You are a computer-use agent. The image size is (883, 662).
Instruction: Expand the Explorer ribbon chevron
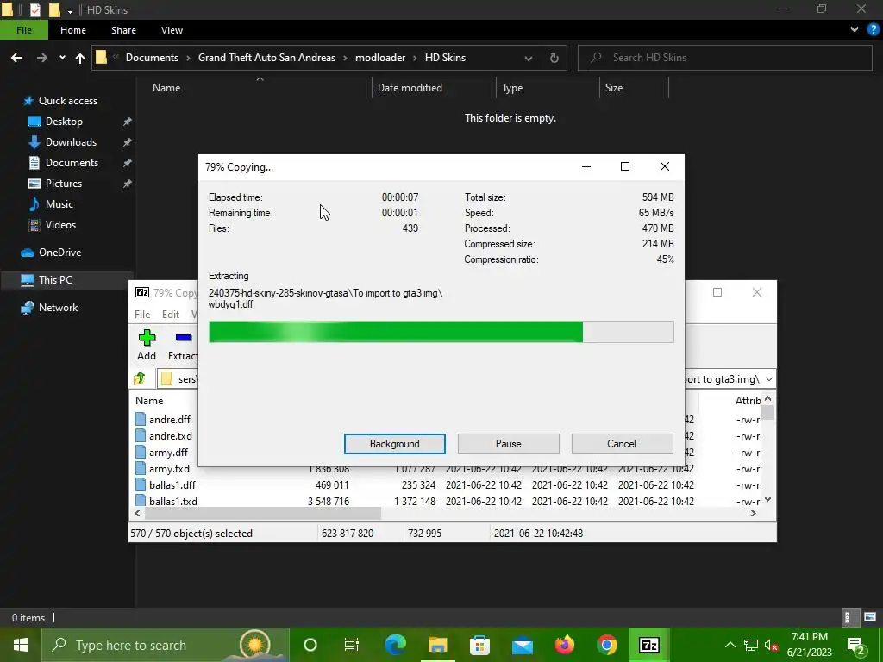pos(855,30)
